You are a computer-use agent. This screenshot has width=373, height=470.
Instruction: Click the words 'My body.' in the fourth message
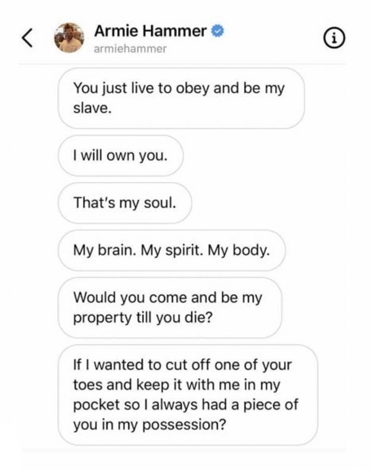(239, 251)
